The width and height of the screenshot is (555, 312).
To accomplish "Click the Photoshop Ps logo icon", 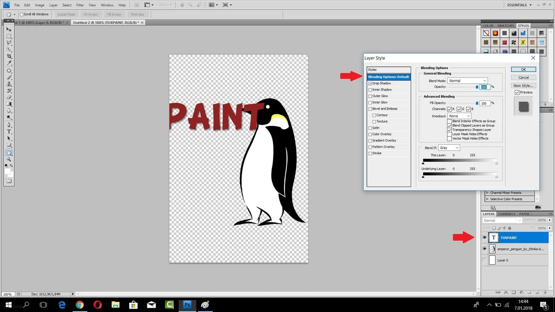I will coord(7,5).
